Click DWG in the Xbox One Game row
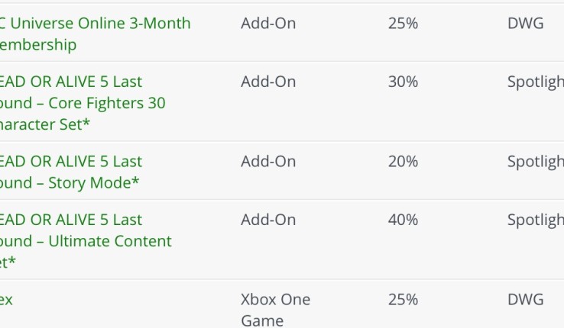 point(526,300)
